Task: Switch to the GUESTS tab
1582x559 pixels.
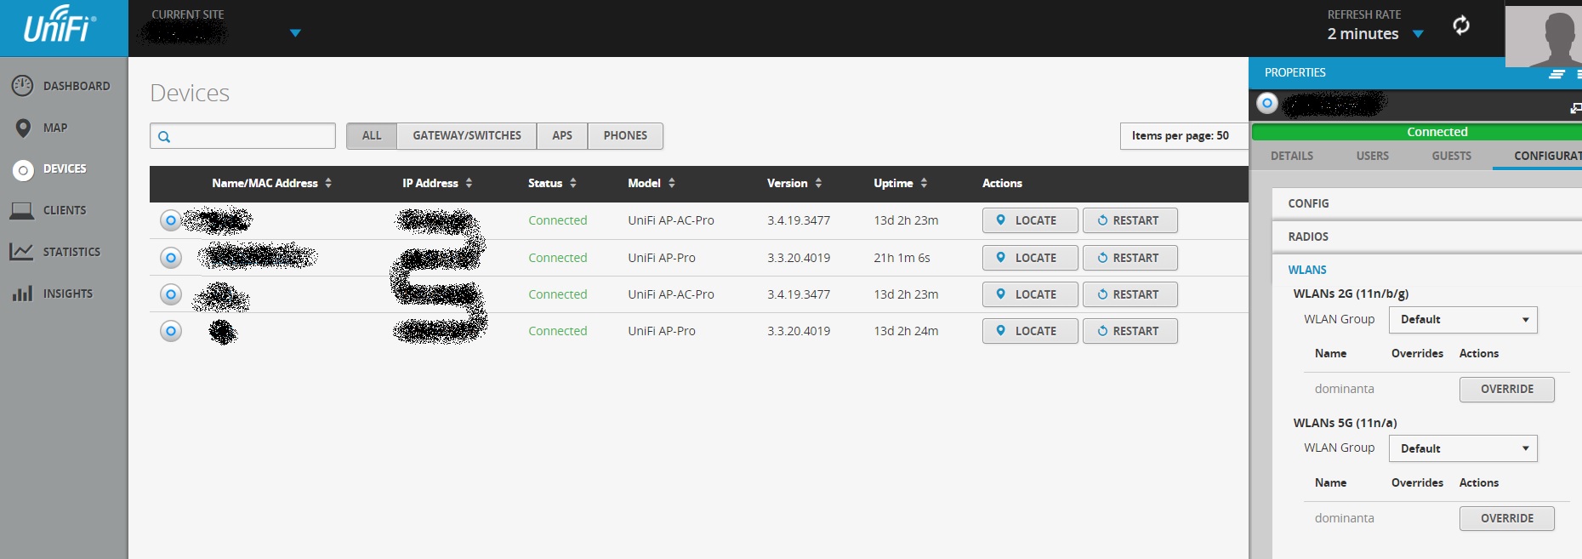Action: [x=1452, y=156]
